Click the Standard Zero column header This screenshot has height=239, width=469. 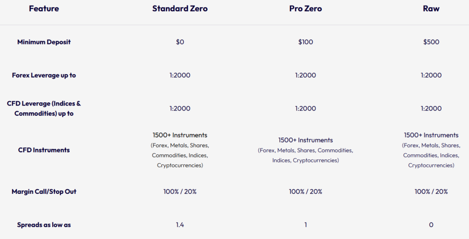(180, 9)
